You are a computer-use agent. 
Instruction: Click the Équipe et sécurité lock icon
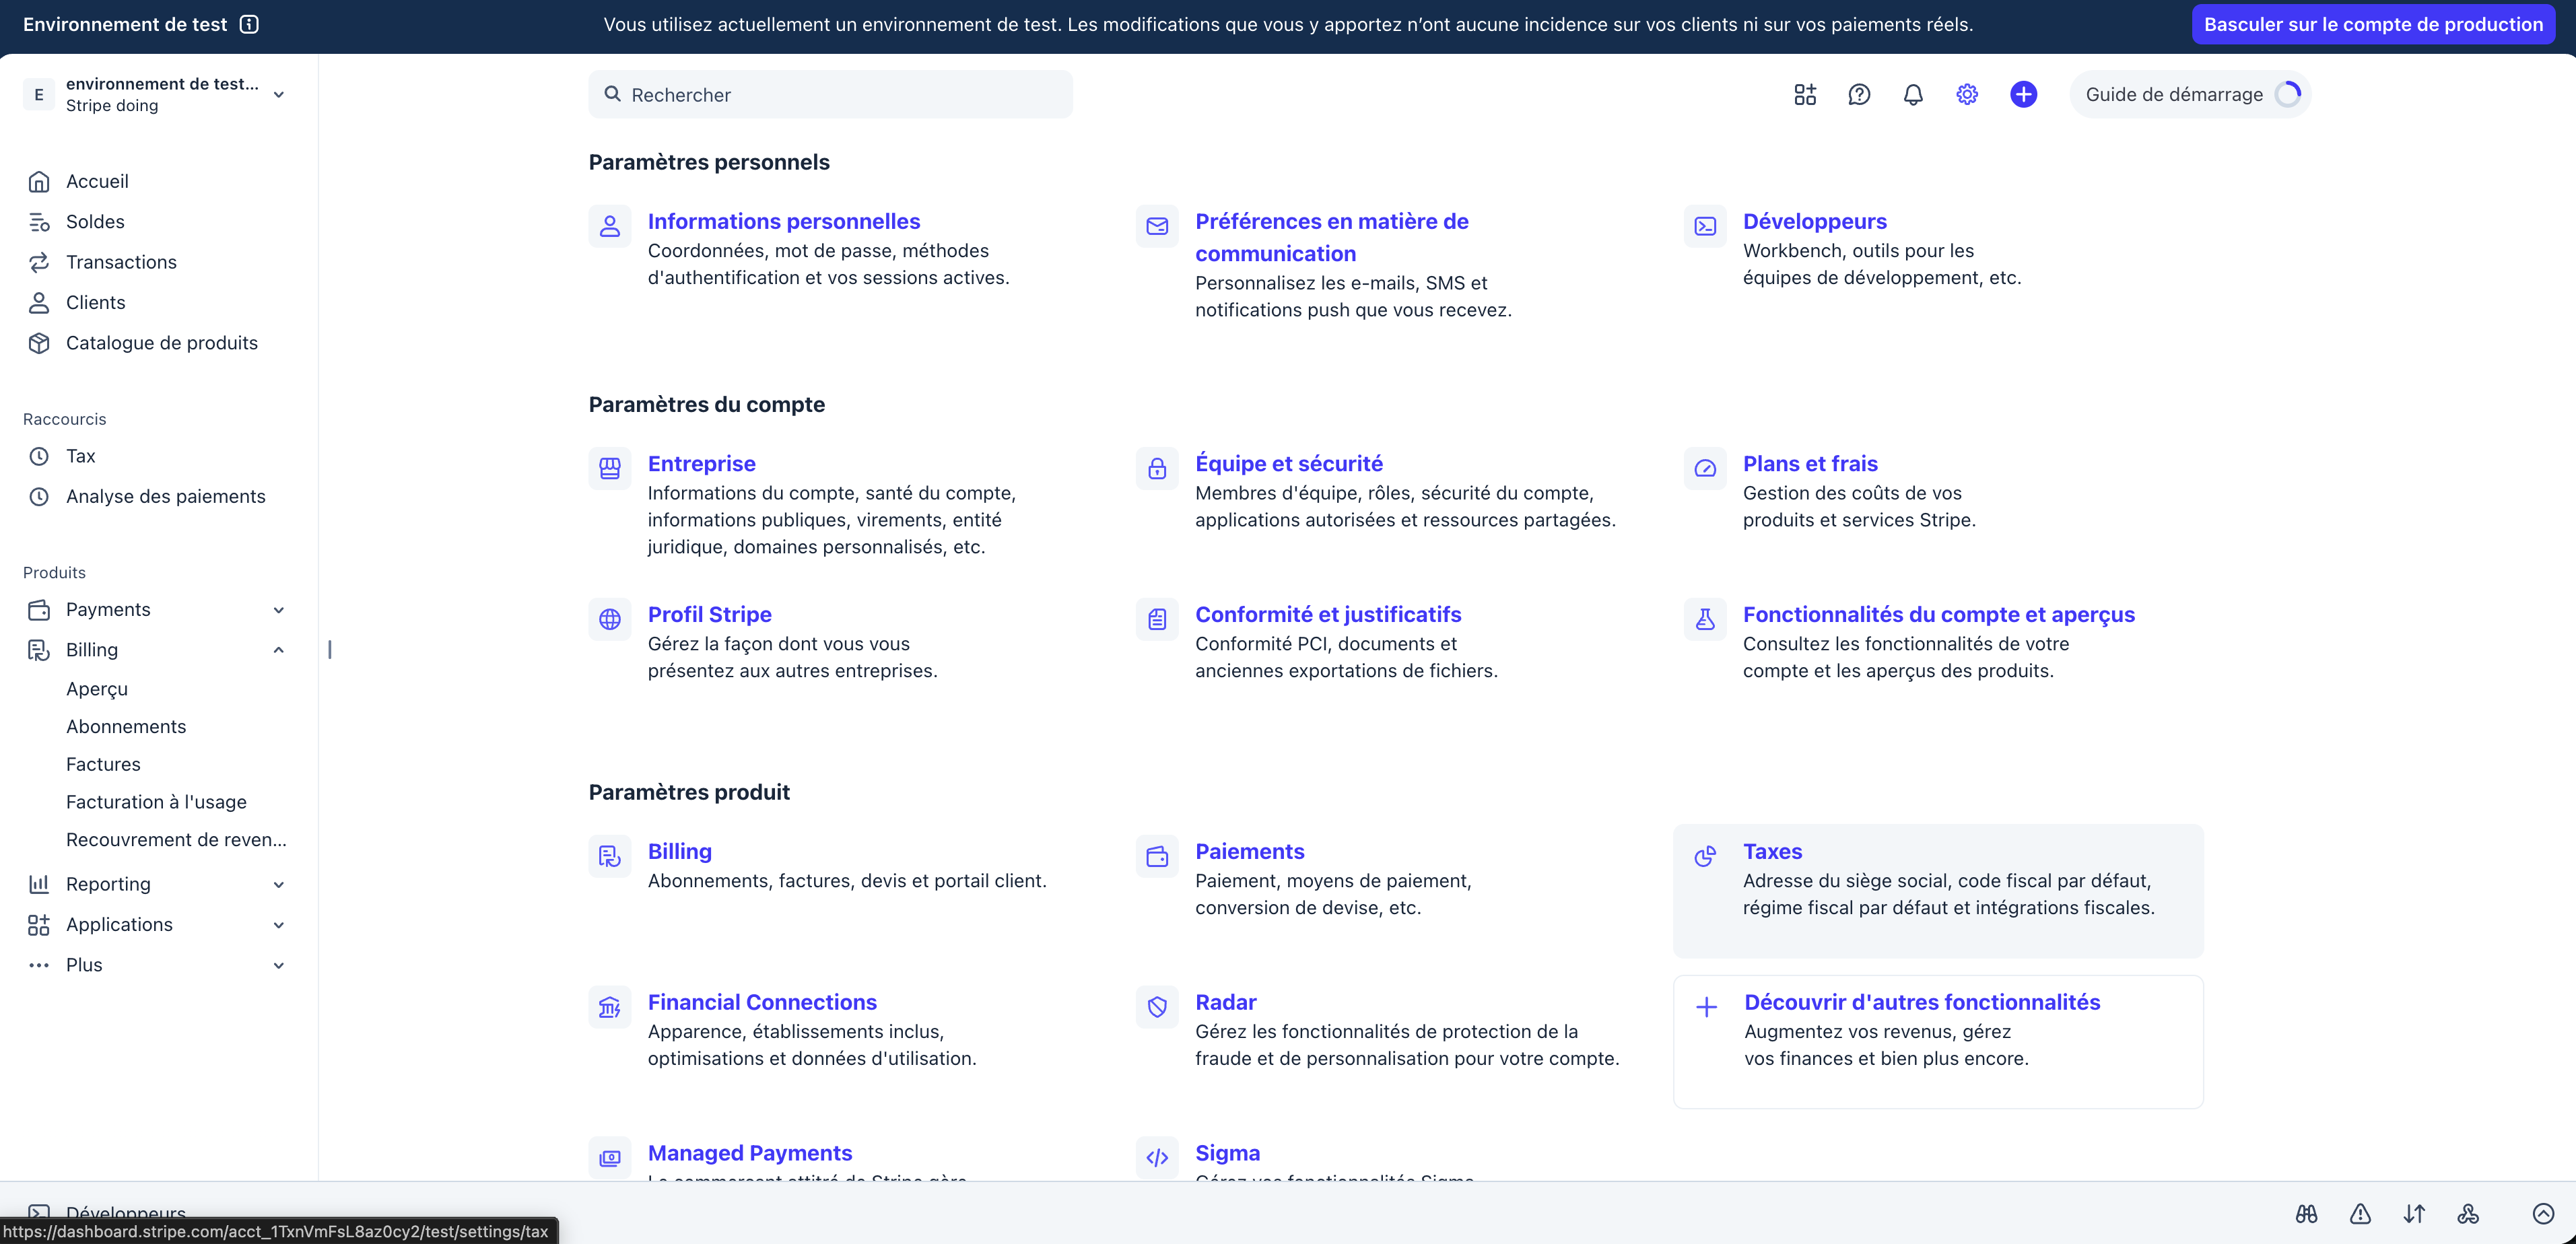tap(1157, 468)
